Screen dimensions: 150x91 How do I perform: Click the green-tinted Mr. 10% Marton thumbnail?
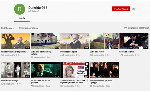click(45, 70)
